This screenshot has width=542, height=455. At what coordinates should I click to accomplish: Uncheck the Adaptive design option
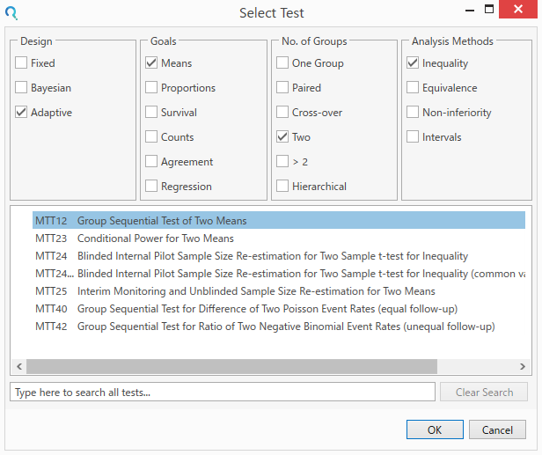[22, 113]
